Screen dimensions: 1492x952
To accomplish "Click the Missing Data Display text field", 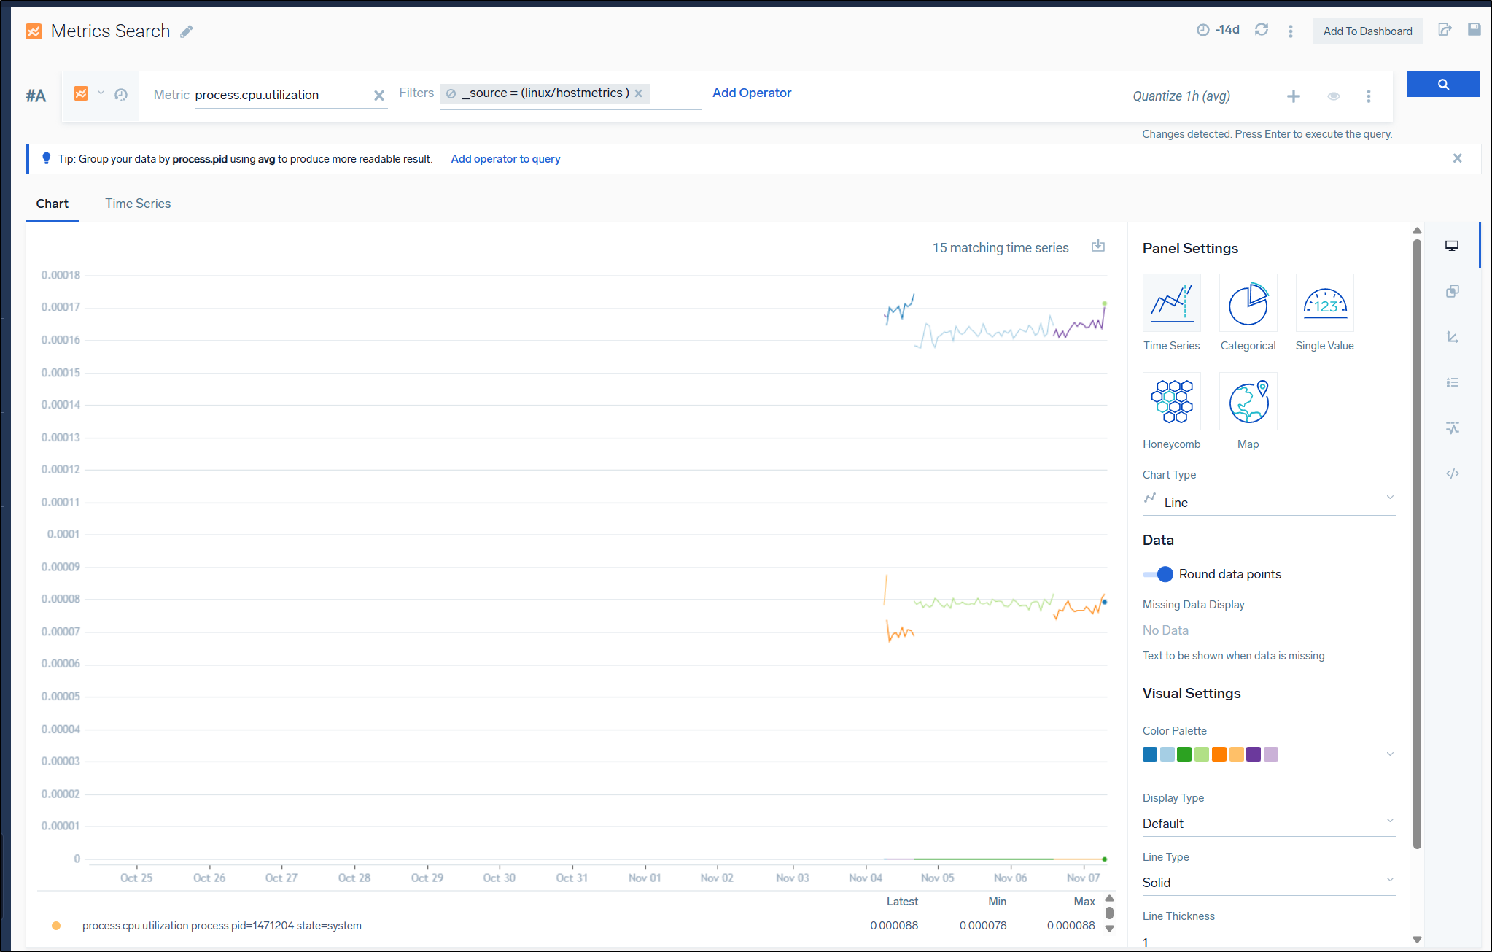I will click(1268, 630).
